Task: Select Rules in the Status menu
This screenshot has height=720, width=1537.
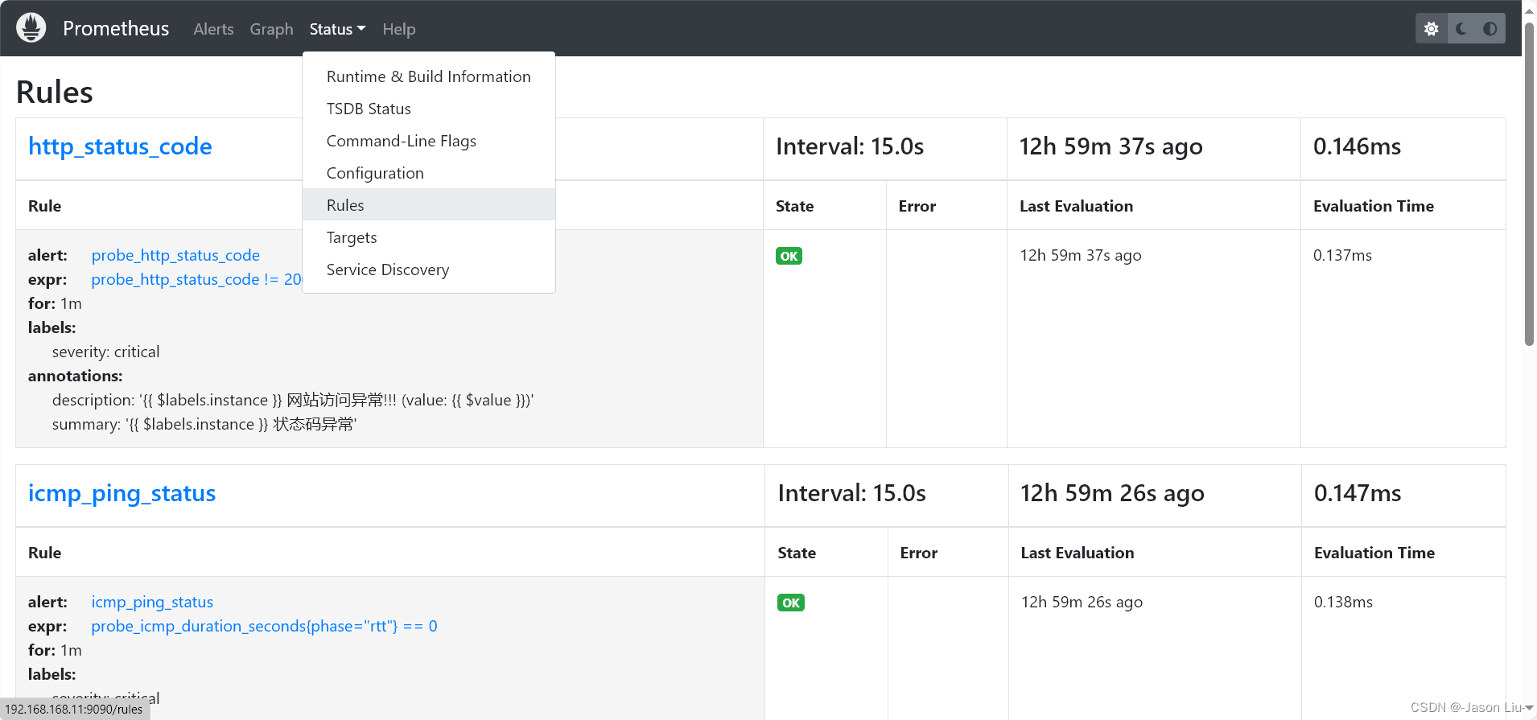Action: pyautogui.click(x=429, y=205)
